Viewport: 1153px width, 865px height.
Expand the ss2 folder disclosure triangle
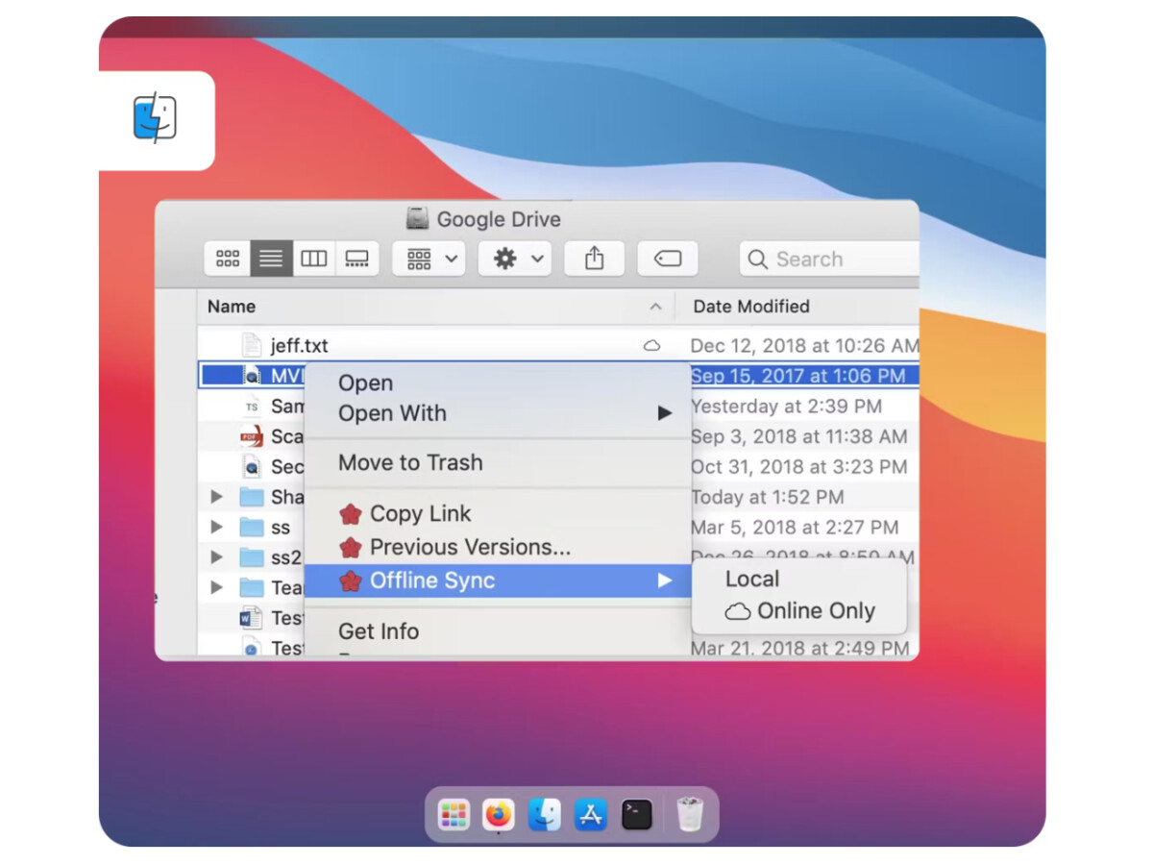tap(216, 557)
